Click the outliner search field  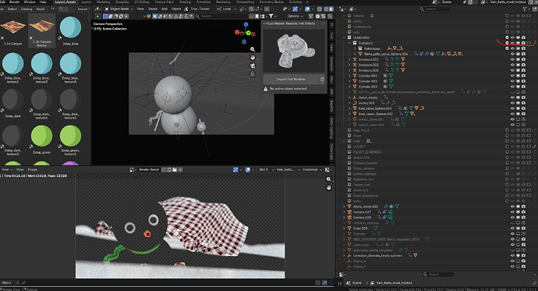click(435, 9)
